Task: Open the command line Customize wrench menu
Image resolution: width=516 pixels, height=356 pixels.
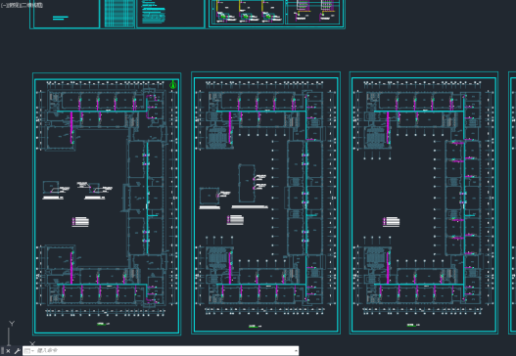Action: (18, 351)
